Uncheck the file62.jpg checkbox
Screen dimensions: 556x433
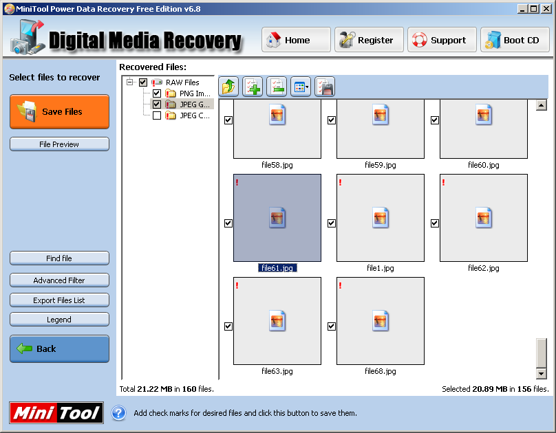coord(435,223)
